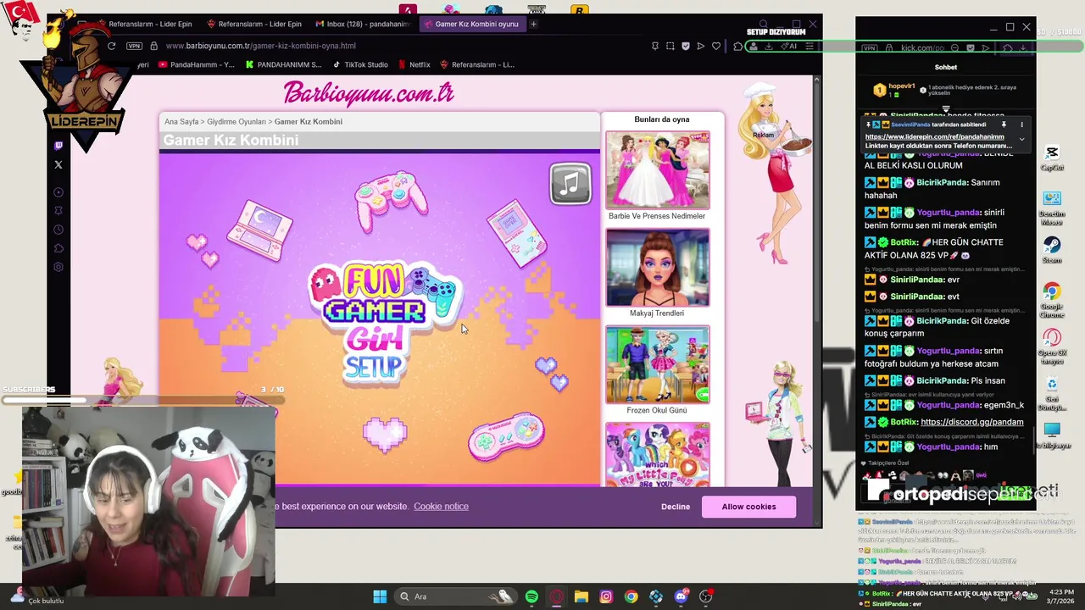Open the discord.gg link in chat
1085x610 pixels.
972,422
